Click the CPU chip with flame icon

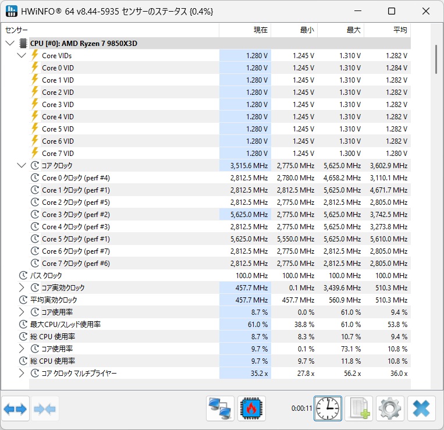251,409
